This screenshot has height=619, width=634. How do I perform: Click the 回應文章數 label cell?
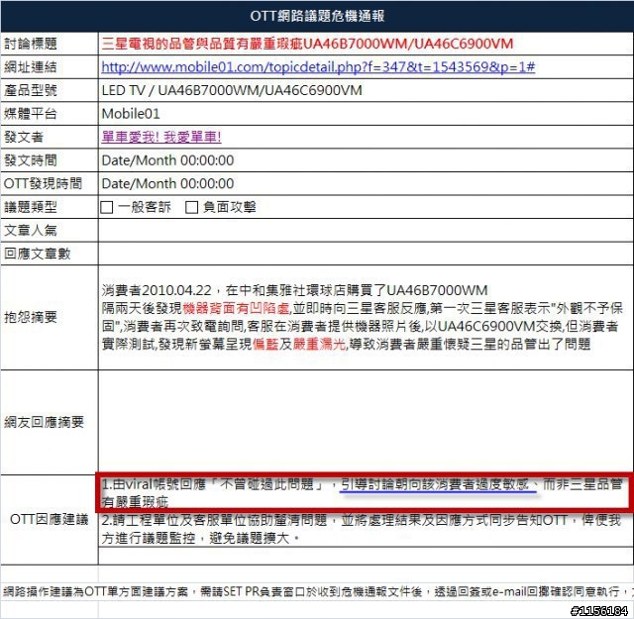(50, 254)
